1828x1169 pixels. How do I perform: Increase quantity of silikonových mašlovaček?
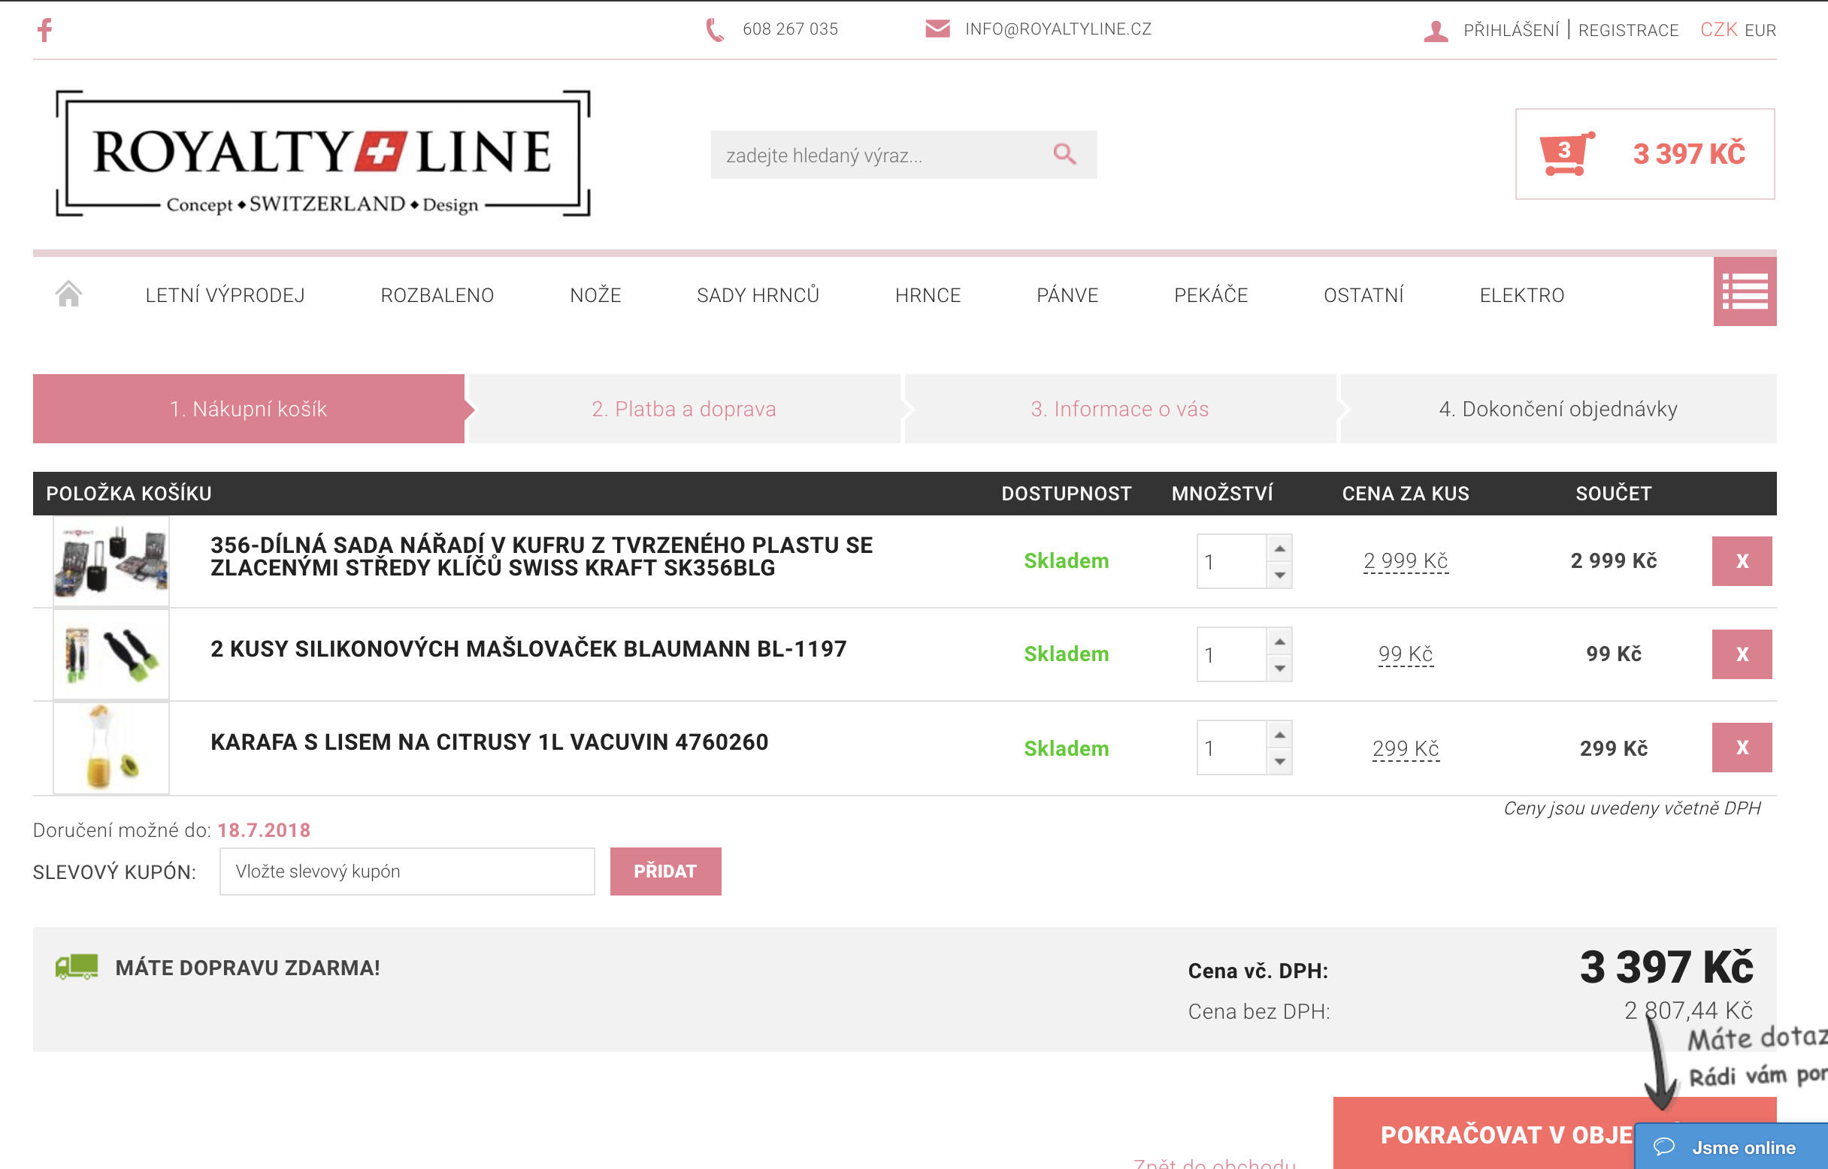pyautogui.click(x=1279, y=642)
